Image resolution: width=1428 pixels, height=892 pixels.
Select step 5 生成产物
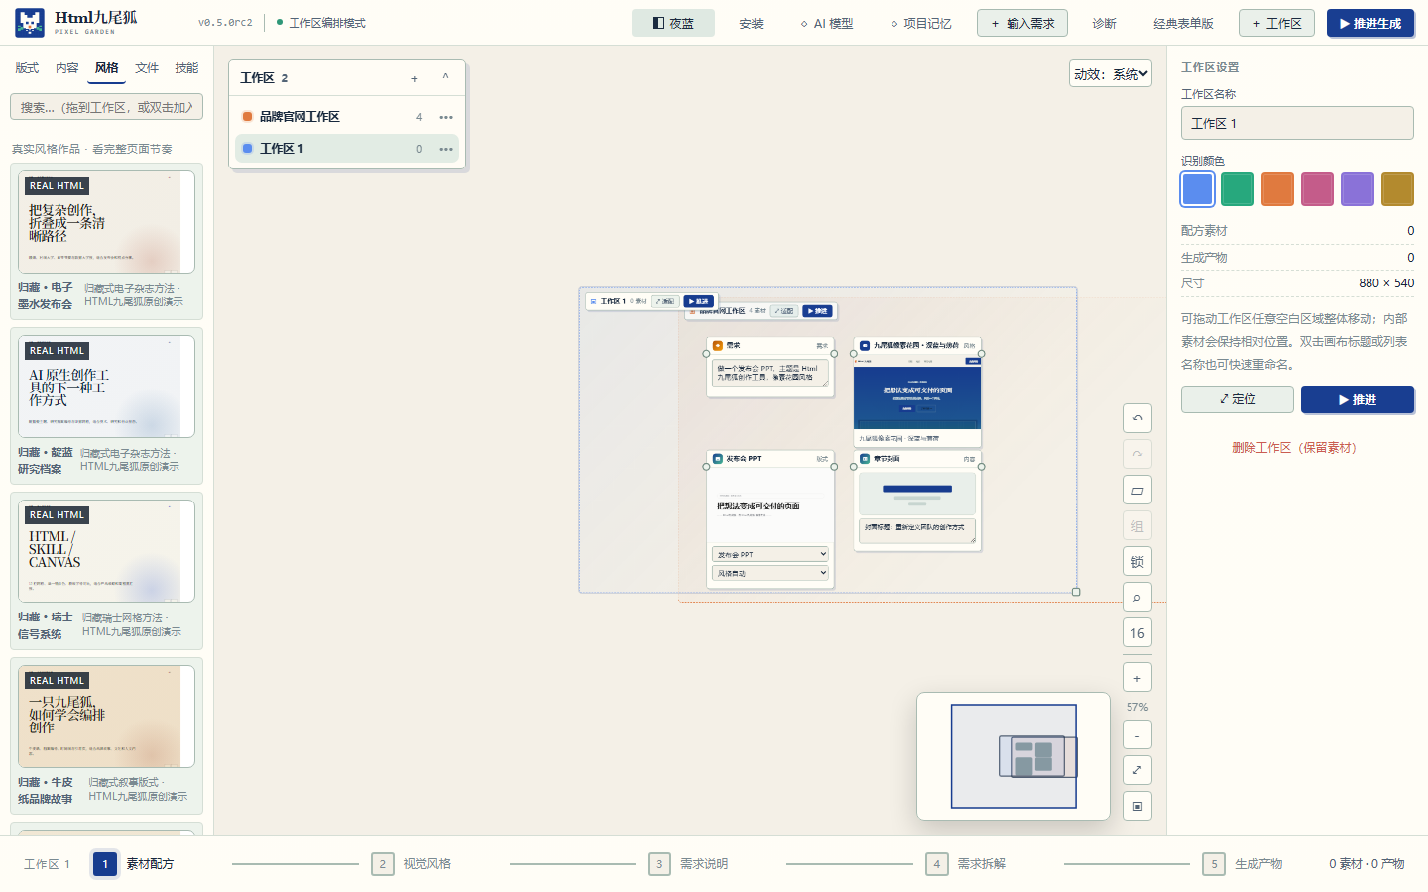coord(1243,864)
